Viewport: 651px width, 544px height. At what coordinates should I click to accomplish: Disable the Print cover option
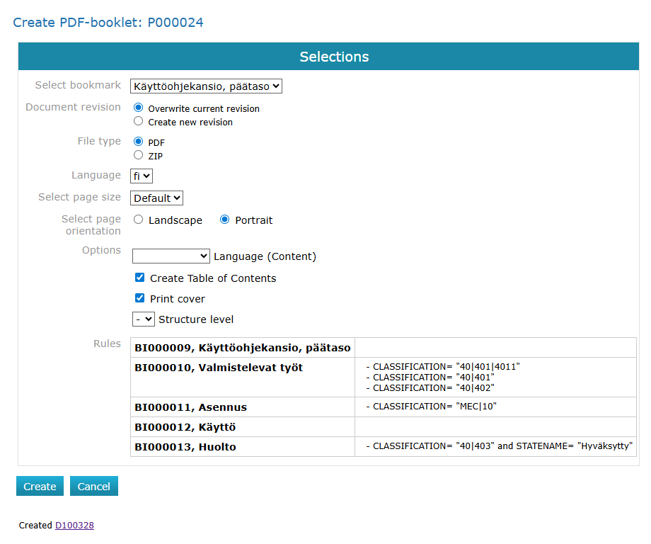tap(139, 297)
